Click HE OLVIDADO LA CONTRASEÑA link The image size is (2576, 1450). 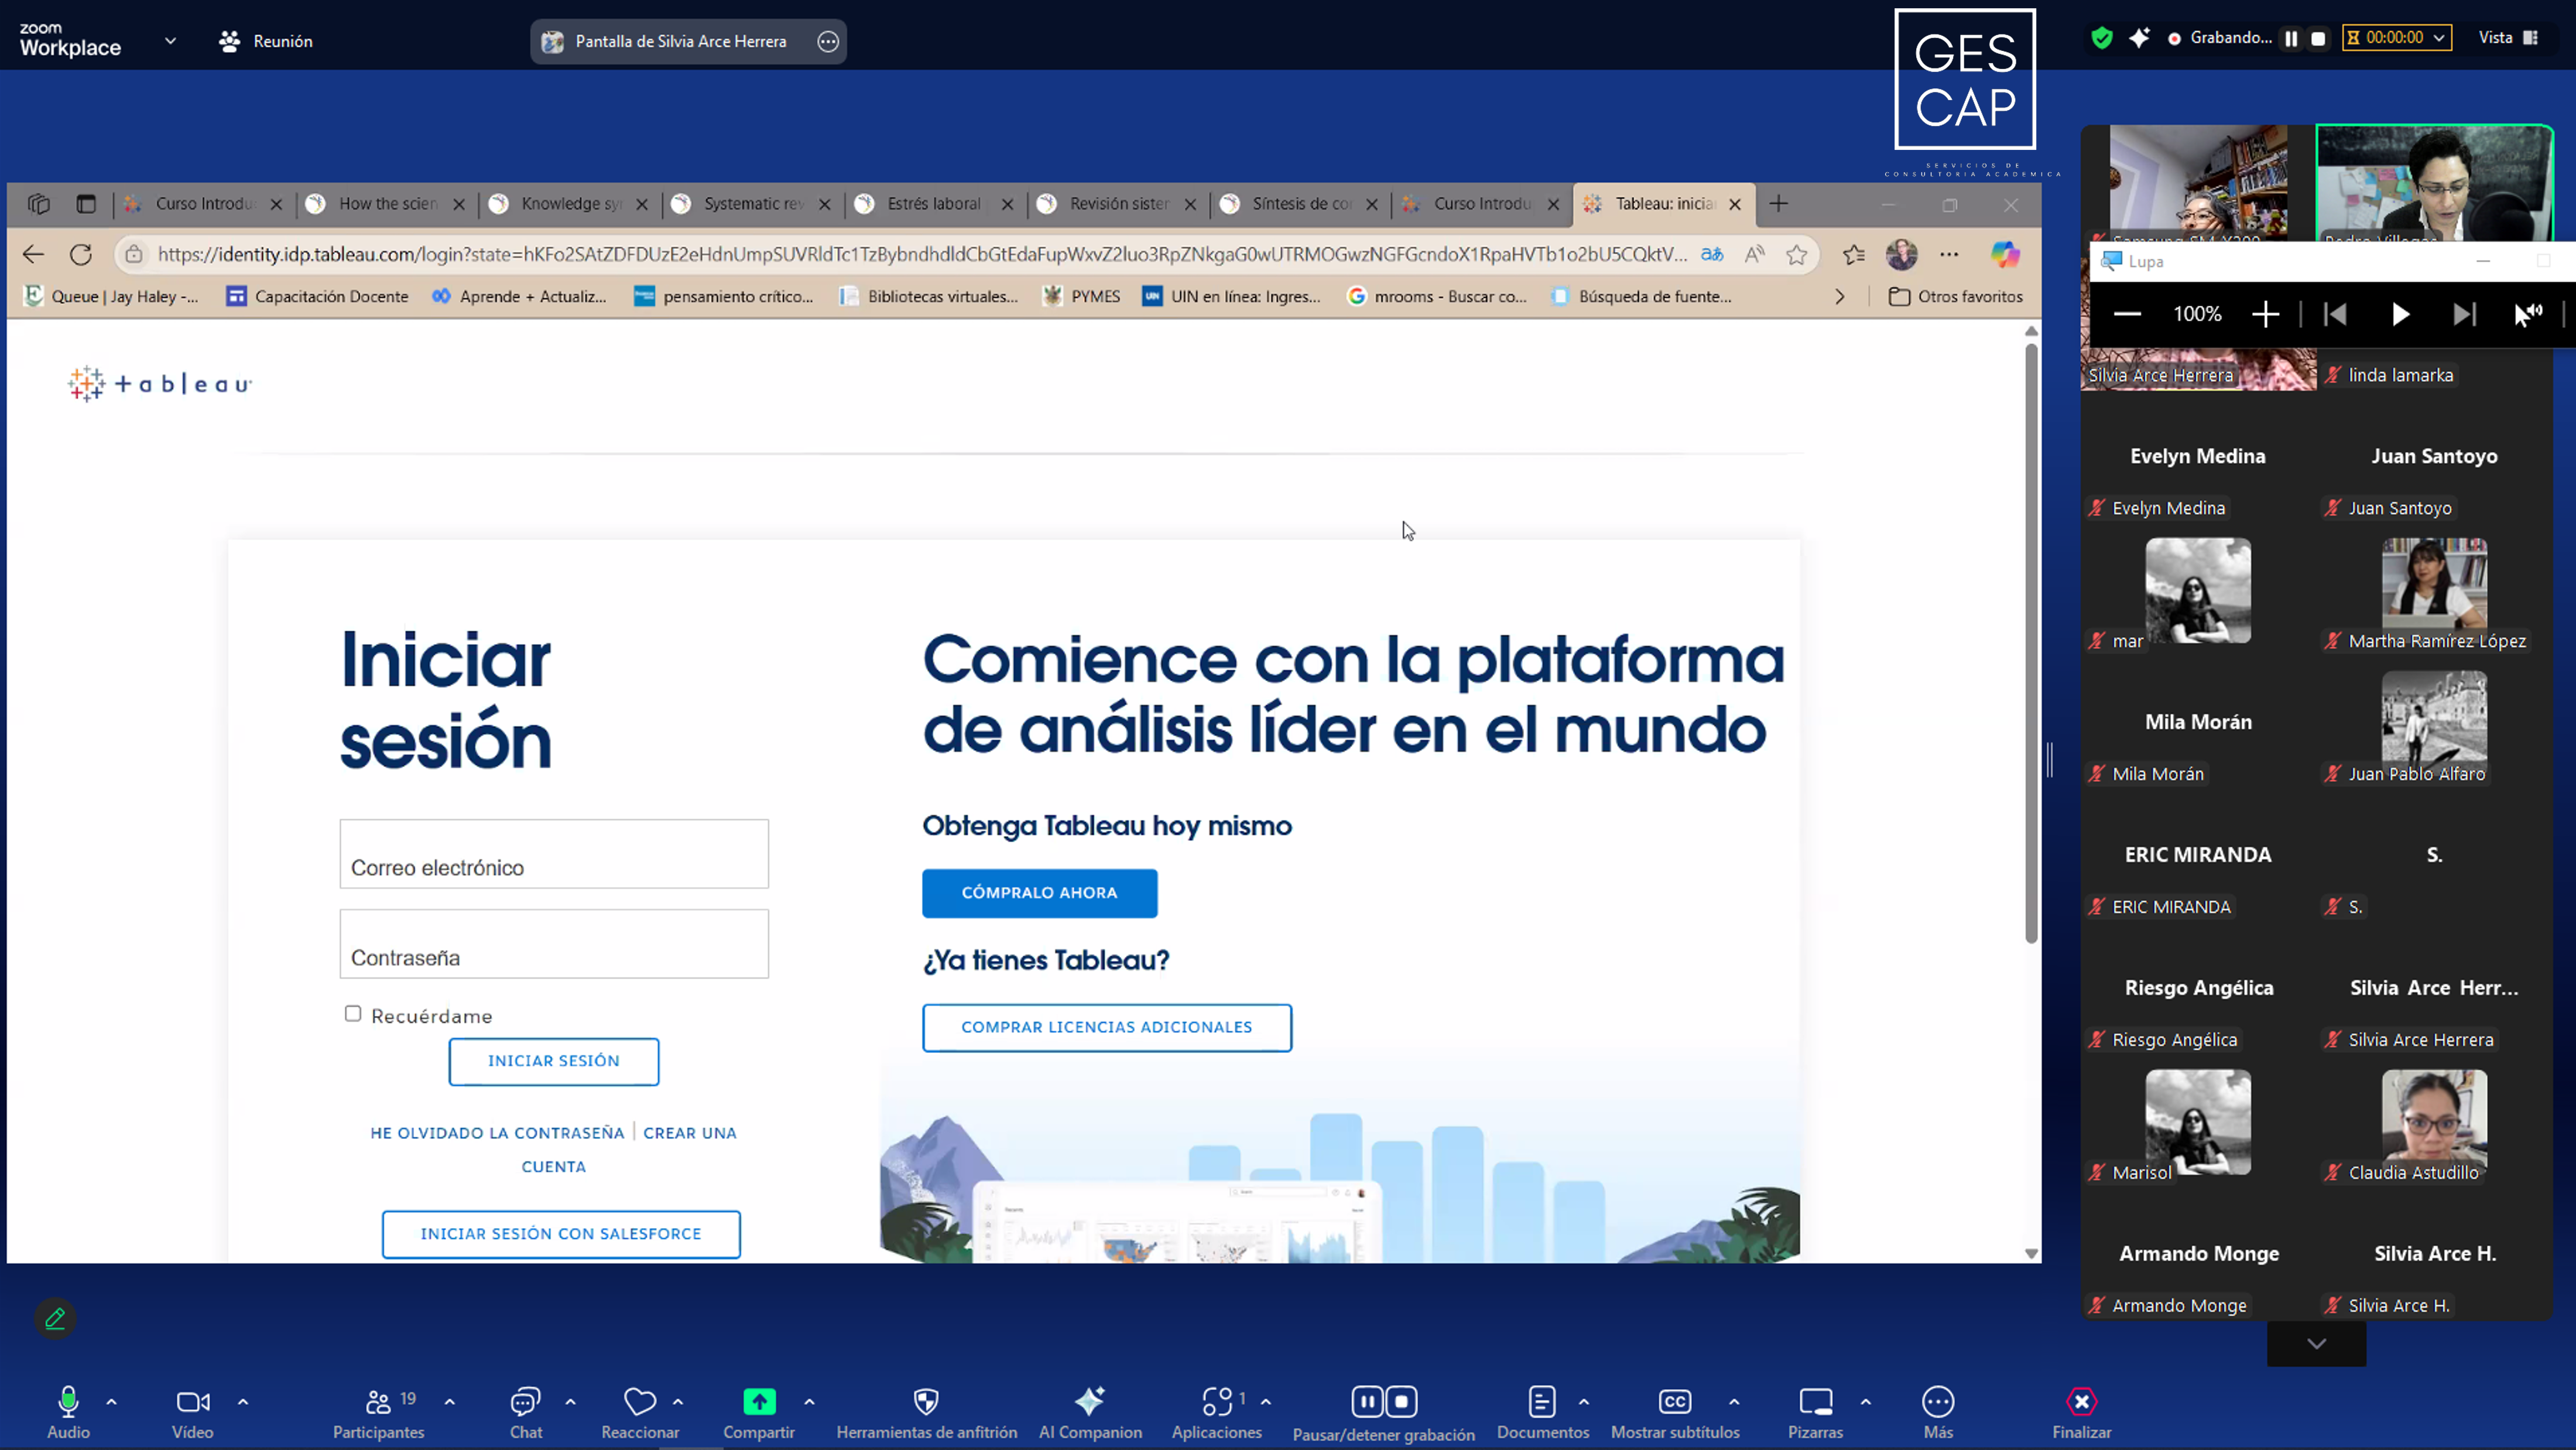click(x=497, y=1133)
